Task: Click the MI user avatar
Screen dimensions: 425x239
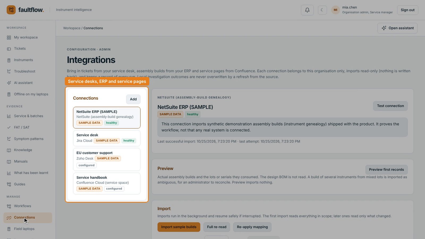Action: [x=335, y=10]
